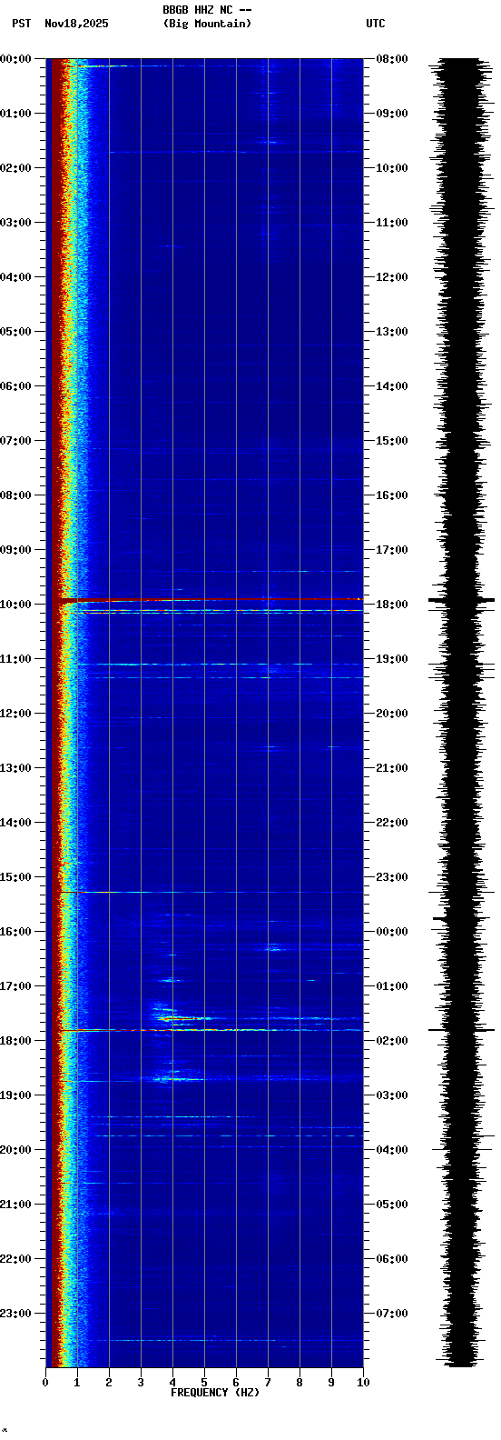The width and height of the screenshot is (501, 1440).
Task: Click the 03:00 PST time label
Action: [x=15, y=223]
